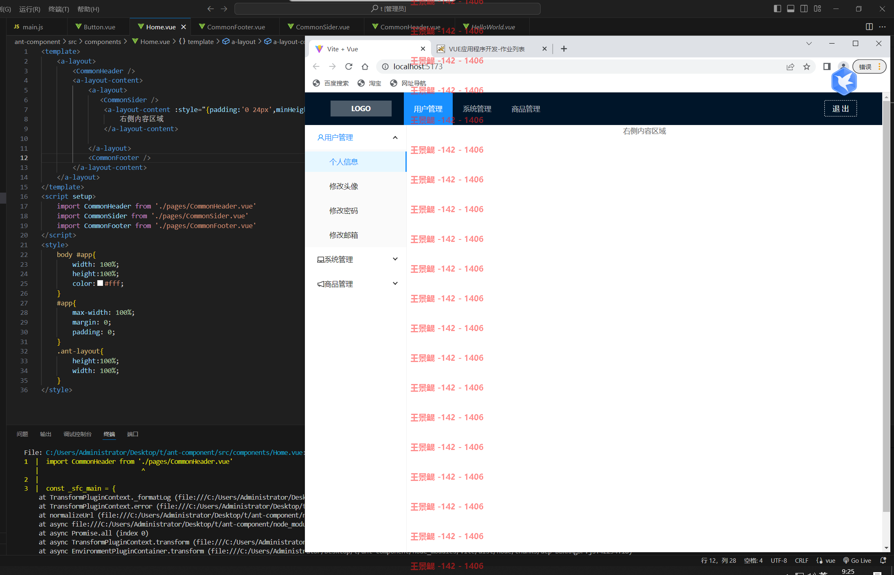Image resolution: width=894 pixels, height=575 pixels.
Task: Close the Home.vue editor tab
Action: pyautogui.click(x=184, y=27)
